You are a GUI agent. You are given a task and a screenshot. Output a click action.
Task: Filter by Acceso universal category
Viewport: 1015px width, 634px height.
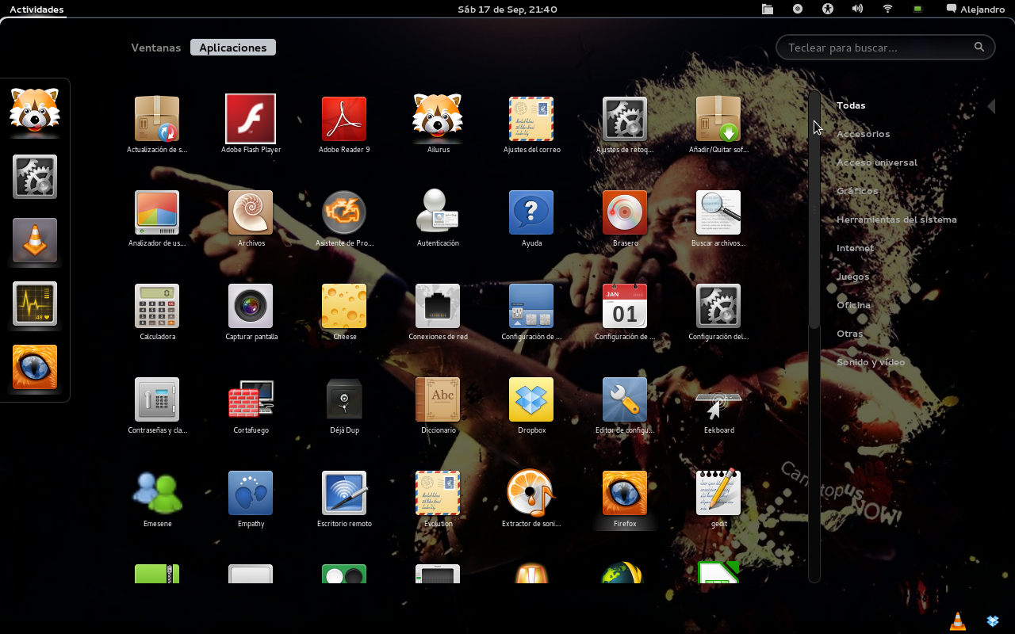click(x=877, y=162)
